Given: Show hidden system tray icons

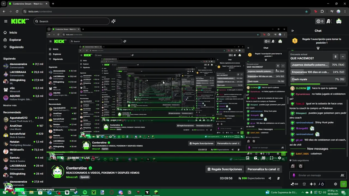Looking at the screenshot, I should (302, 192).
